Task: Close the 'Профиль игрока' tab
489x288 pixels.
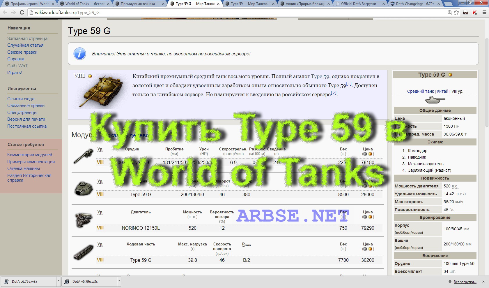Action: pos(53,4)
